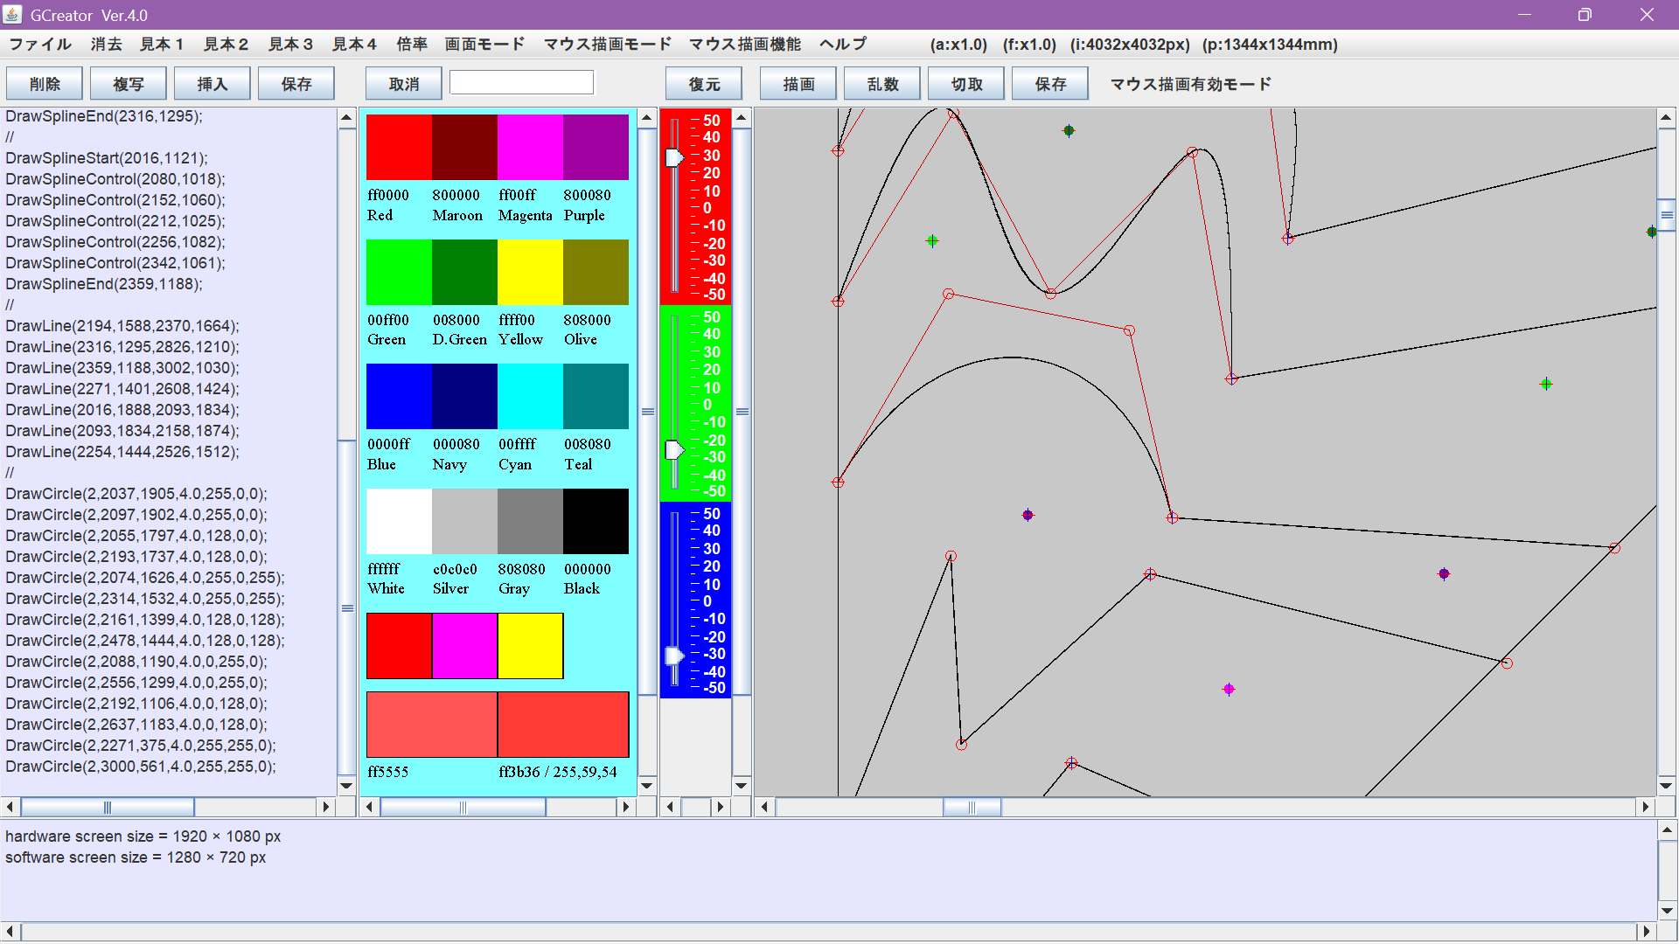This screenshot has width=1679, height=944.
Task: Select the DrawLine(2194,1588,2370,1664); line
Action: 122,326
